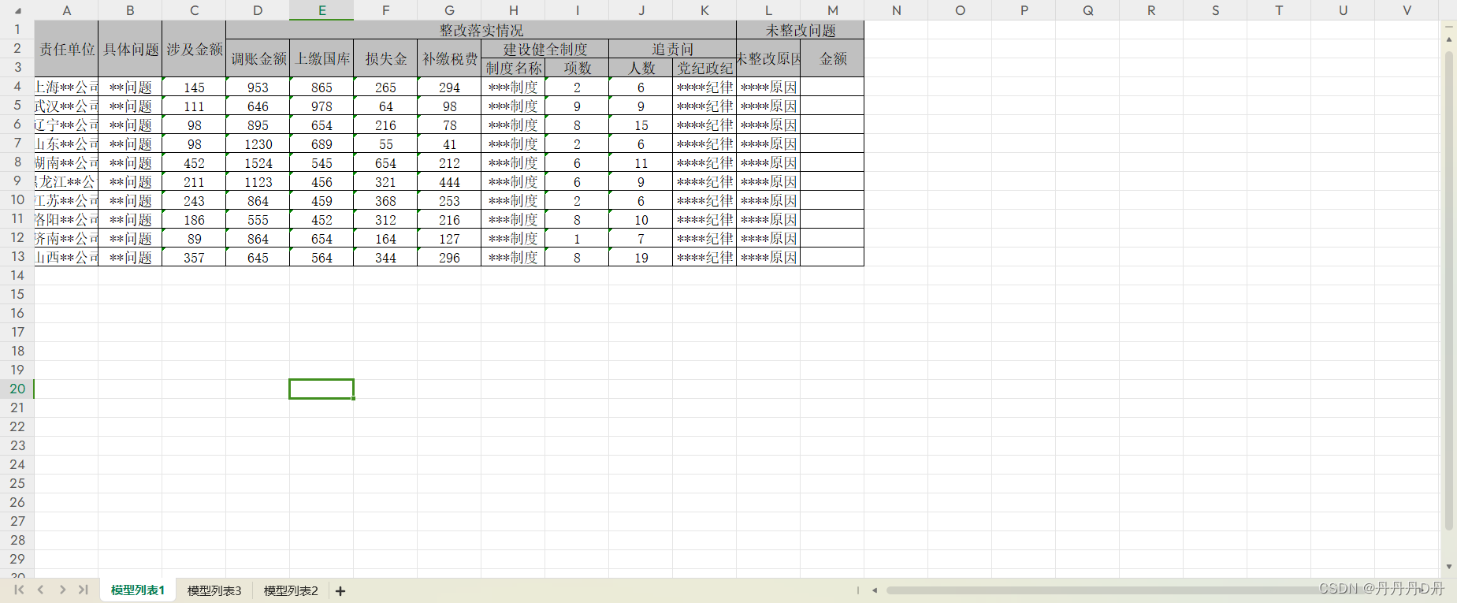Select cell with value 19 in 人数 column
The width and height of the screenshot is (1457, 603).
point(641,257)
